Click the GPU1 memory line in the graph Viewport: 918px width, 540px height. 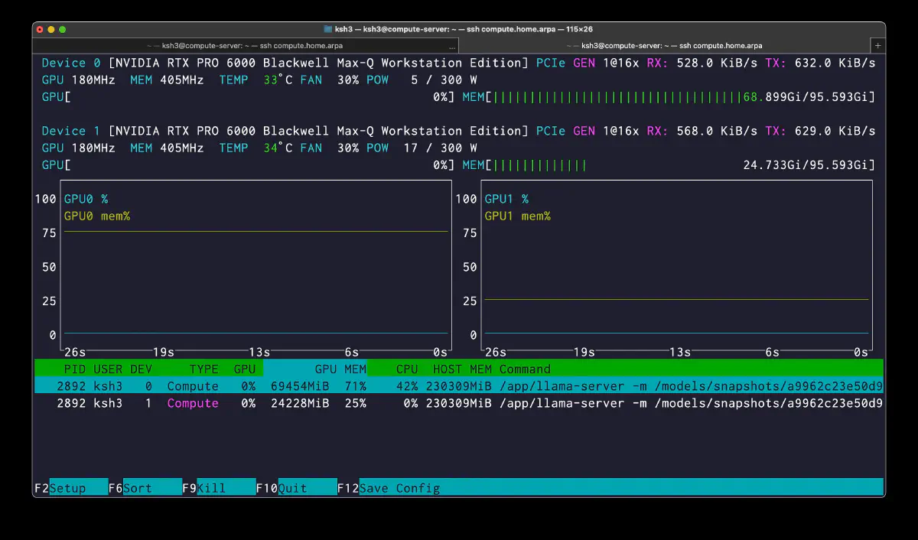[x=676, y=299]
